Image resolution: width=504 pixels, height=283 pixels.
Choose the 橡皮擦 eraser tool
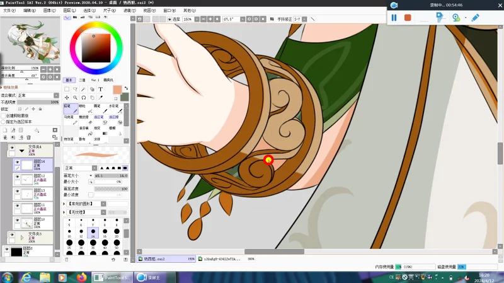86,120
